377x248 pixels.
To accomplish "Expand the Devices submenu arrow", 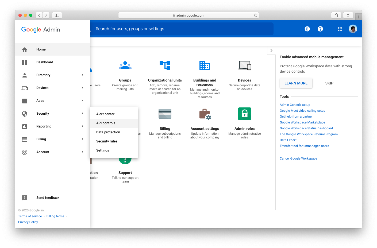I will [82, 88].
